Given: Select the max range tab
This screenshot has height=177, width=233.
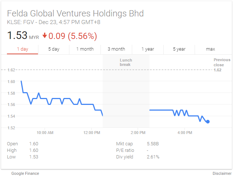Looking at the screenshot, I should click(210, 49).
